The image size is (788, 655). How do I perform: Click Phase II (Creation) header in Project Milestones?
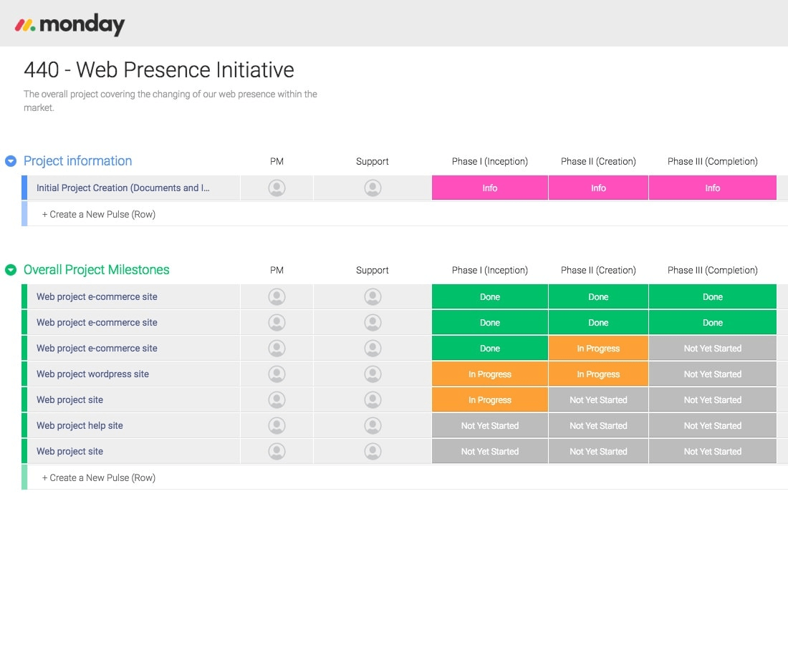click(x=598, y=271)
